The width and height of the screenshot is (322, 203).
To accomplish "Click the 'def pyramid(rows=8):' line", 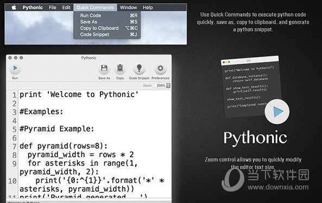I will 64,146.
